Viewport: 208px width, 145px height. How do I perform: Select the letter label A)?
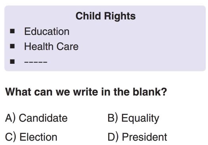tap(10, 118)
